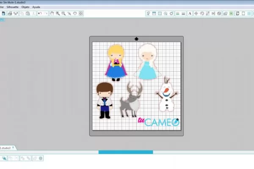The width and height of the screenshot is (254, 169).
Task: Open the Replicate mirror icon
Action: click(213, 14)
